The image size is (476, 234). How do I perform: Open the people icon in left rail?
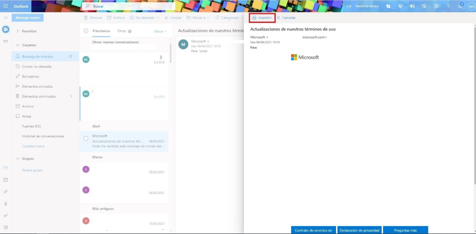5,192
